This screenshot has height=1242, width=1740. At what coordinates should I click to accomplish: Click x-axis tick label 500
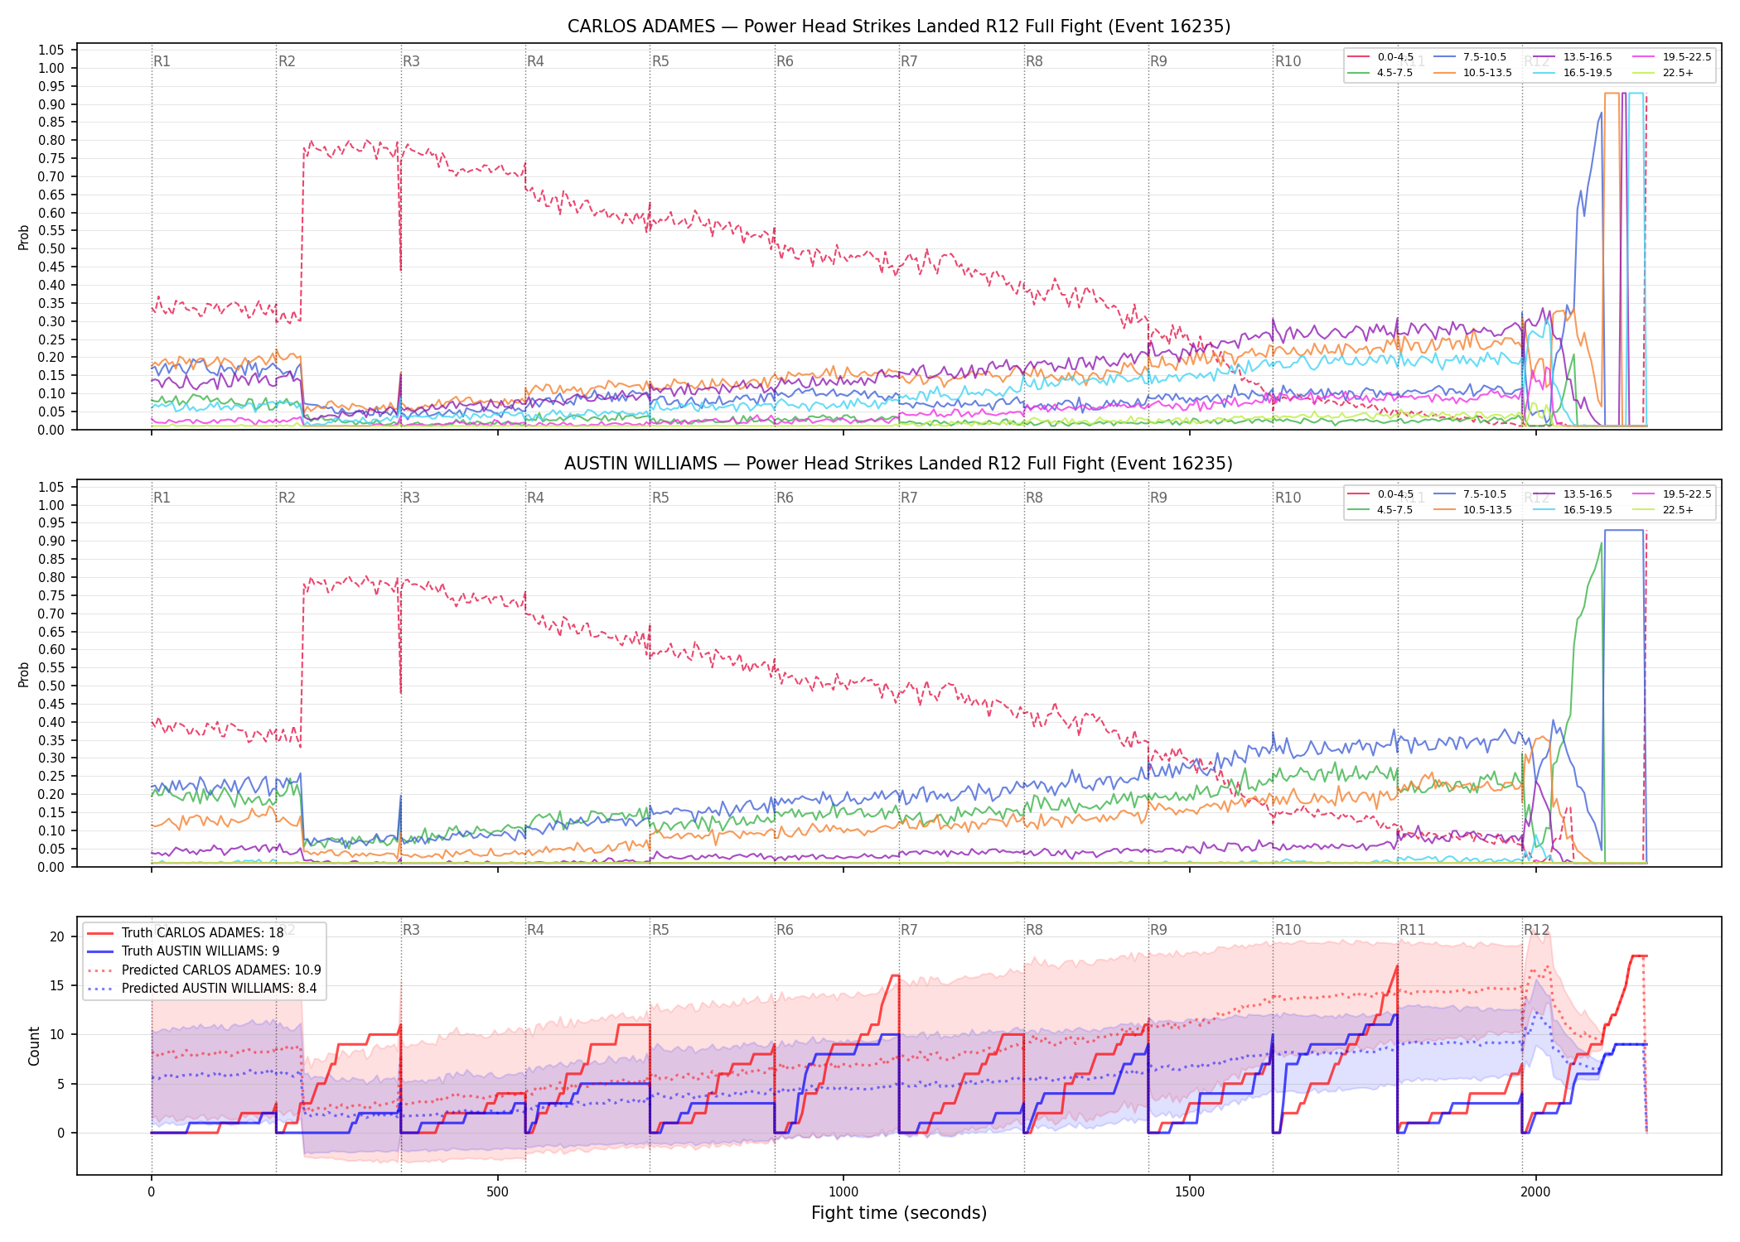pos(497,1192)
